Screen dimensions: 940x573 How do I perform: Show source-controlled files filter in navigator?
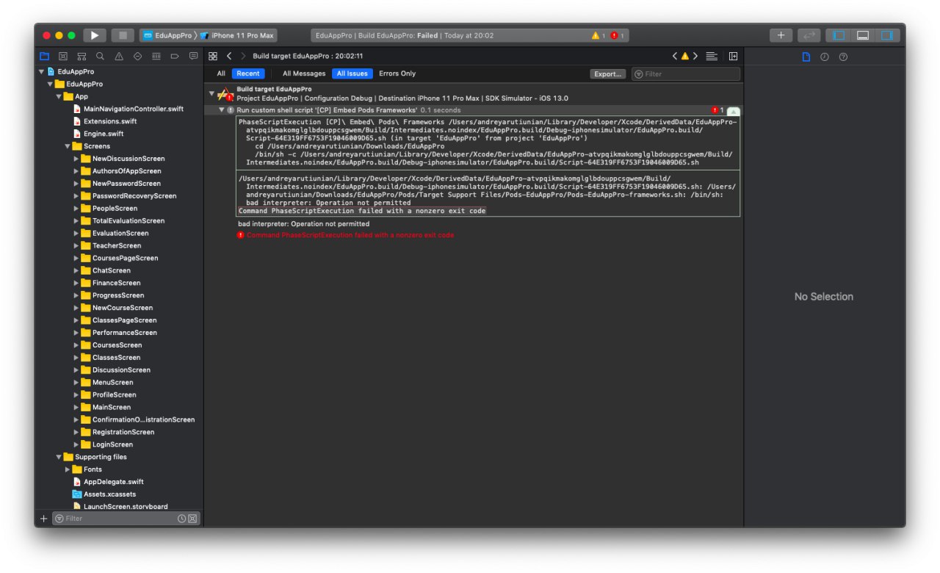192,519
